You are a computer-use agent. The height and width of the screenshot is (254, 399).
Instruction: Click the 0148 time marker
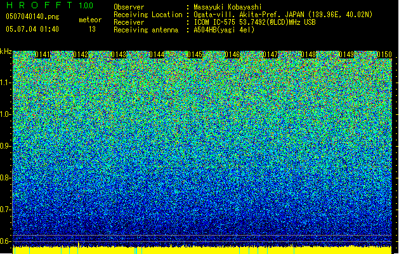click(308, 55)
